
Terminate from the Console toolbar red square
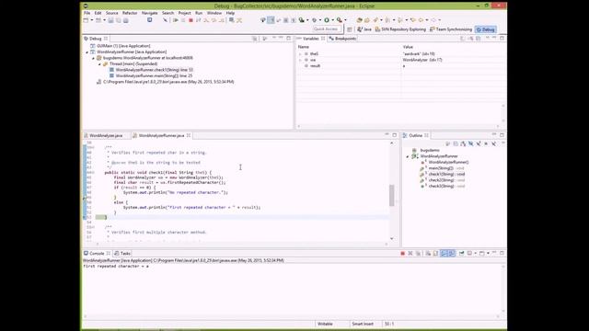[x=402, y=254]
